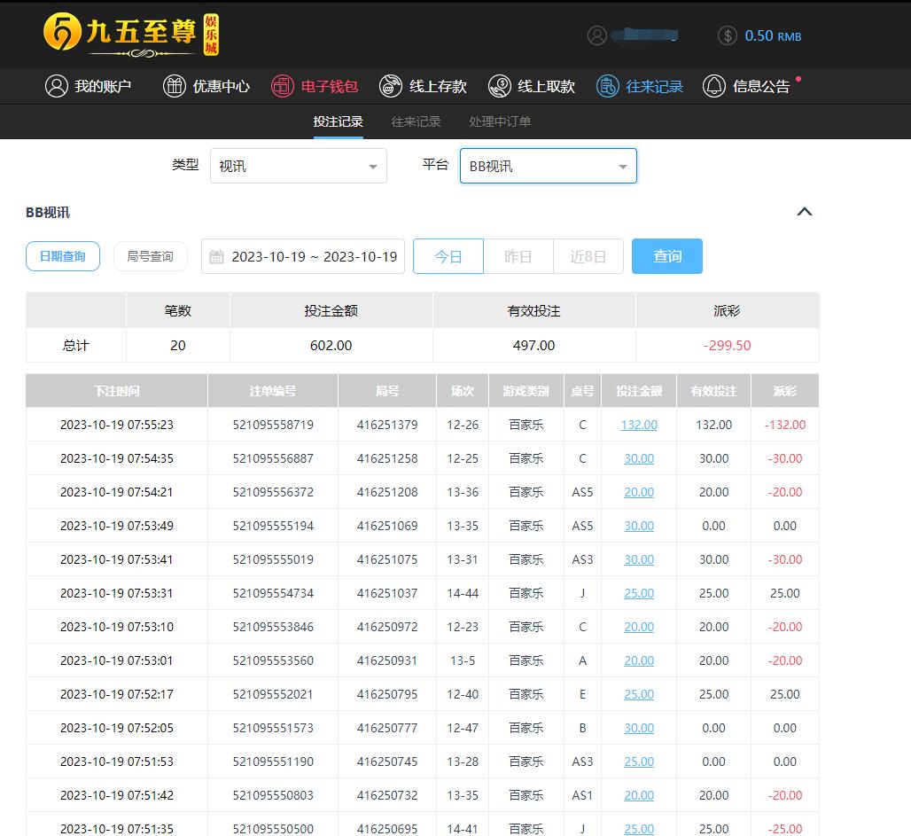The width and height of the screenshot is (911, 836).
Task: Click payout -132.00 cell
Action: point(785,425)
